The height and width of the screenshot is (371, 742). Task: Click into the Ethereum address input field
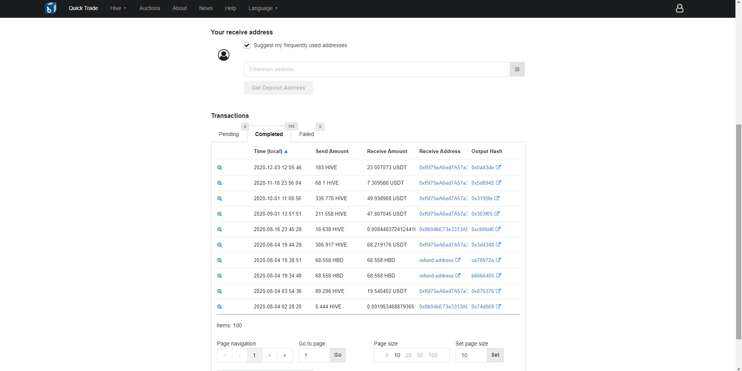coord(377,69)
